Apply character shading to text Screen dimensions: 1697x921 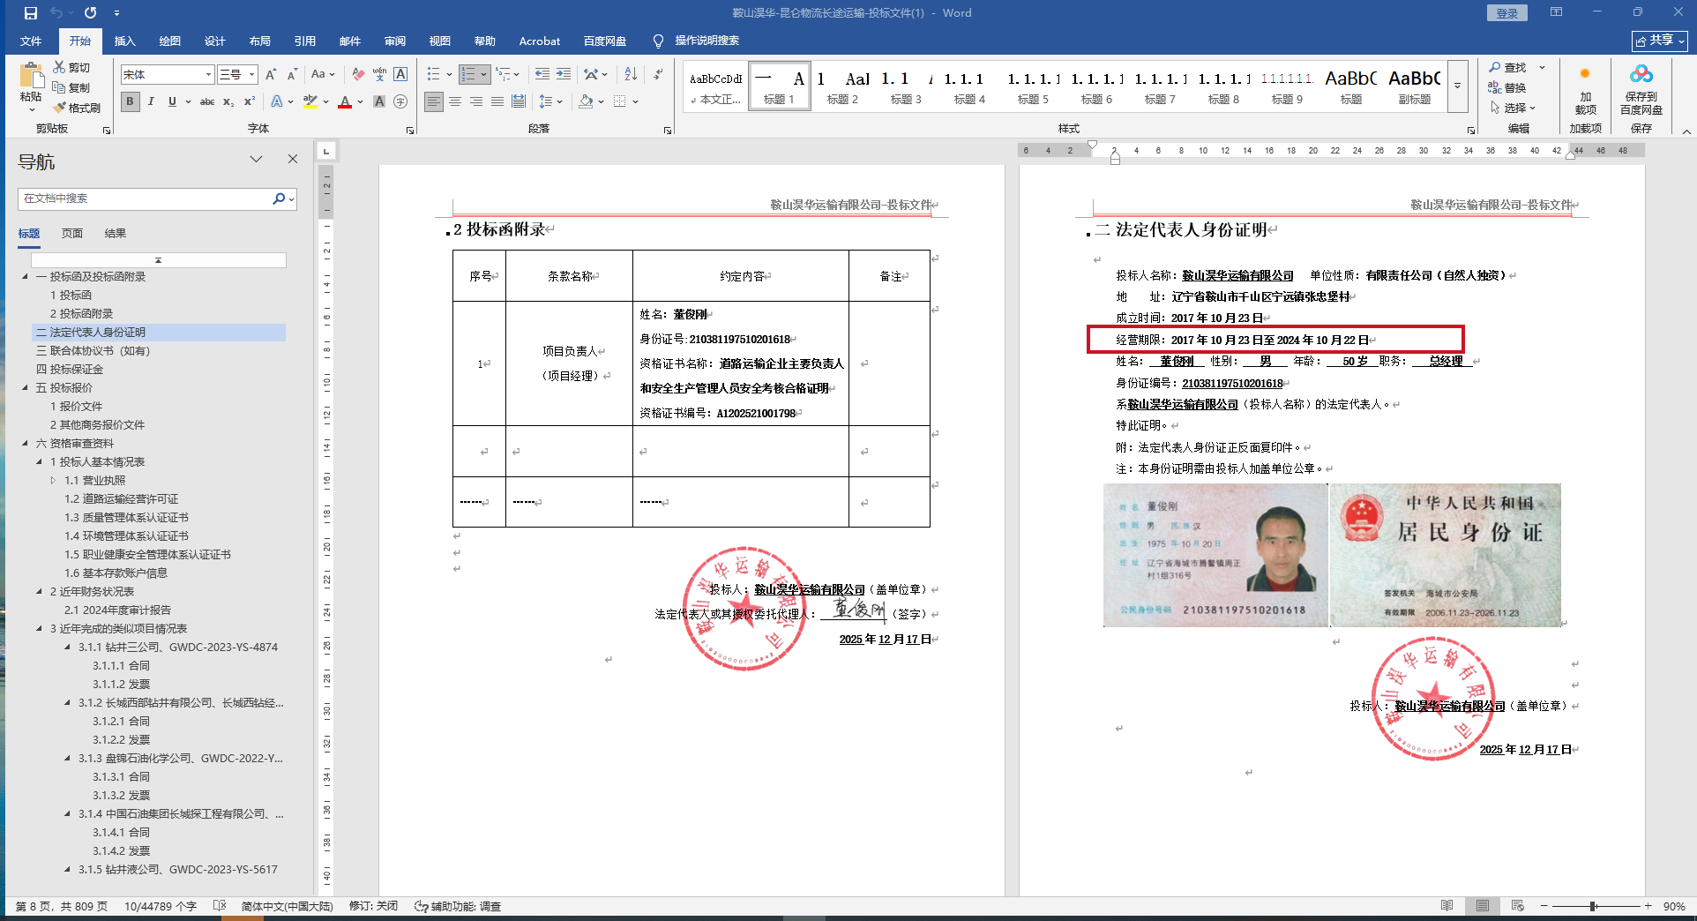[x=379, y=101]
